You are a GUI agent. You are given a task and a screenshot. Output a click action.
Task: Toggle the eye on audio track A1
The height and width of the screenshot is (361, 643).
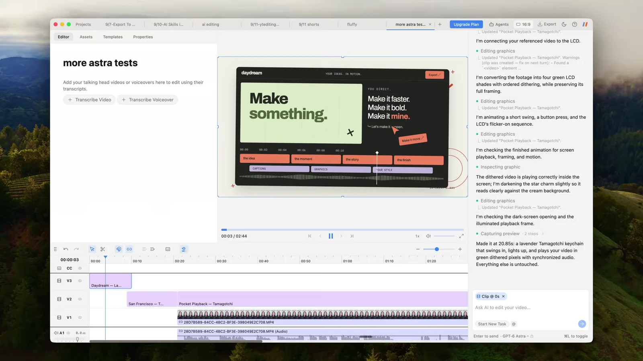(68, 333)
